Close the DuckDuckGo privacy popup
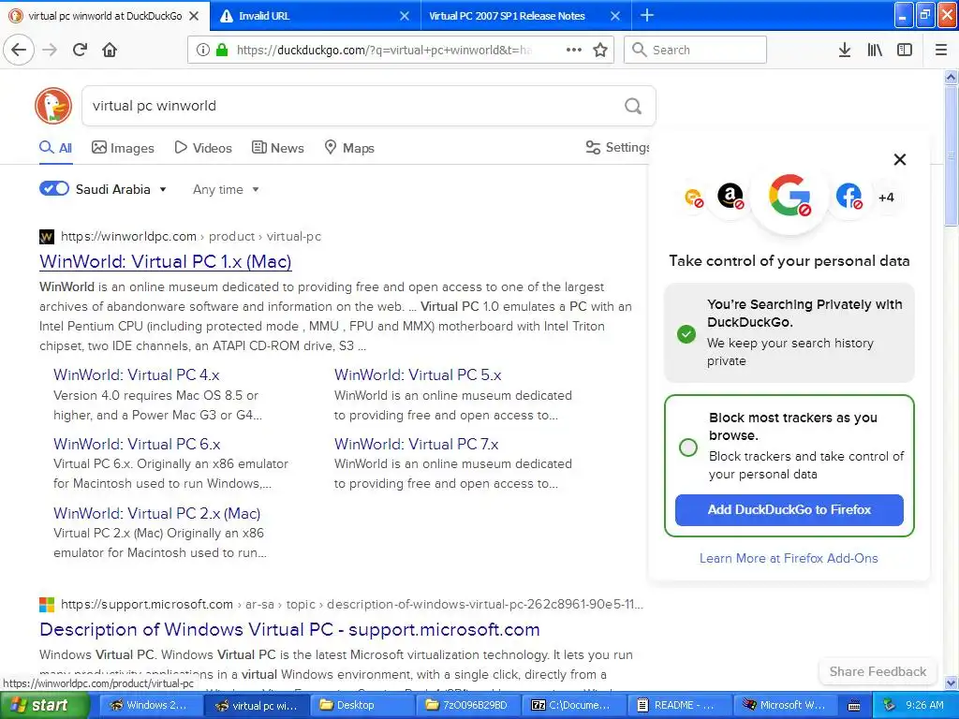This screenshot has height=719, width=959. (x=900, y=159)
